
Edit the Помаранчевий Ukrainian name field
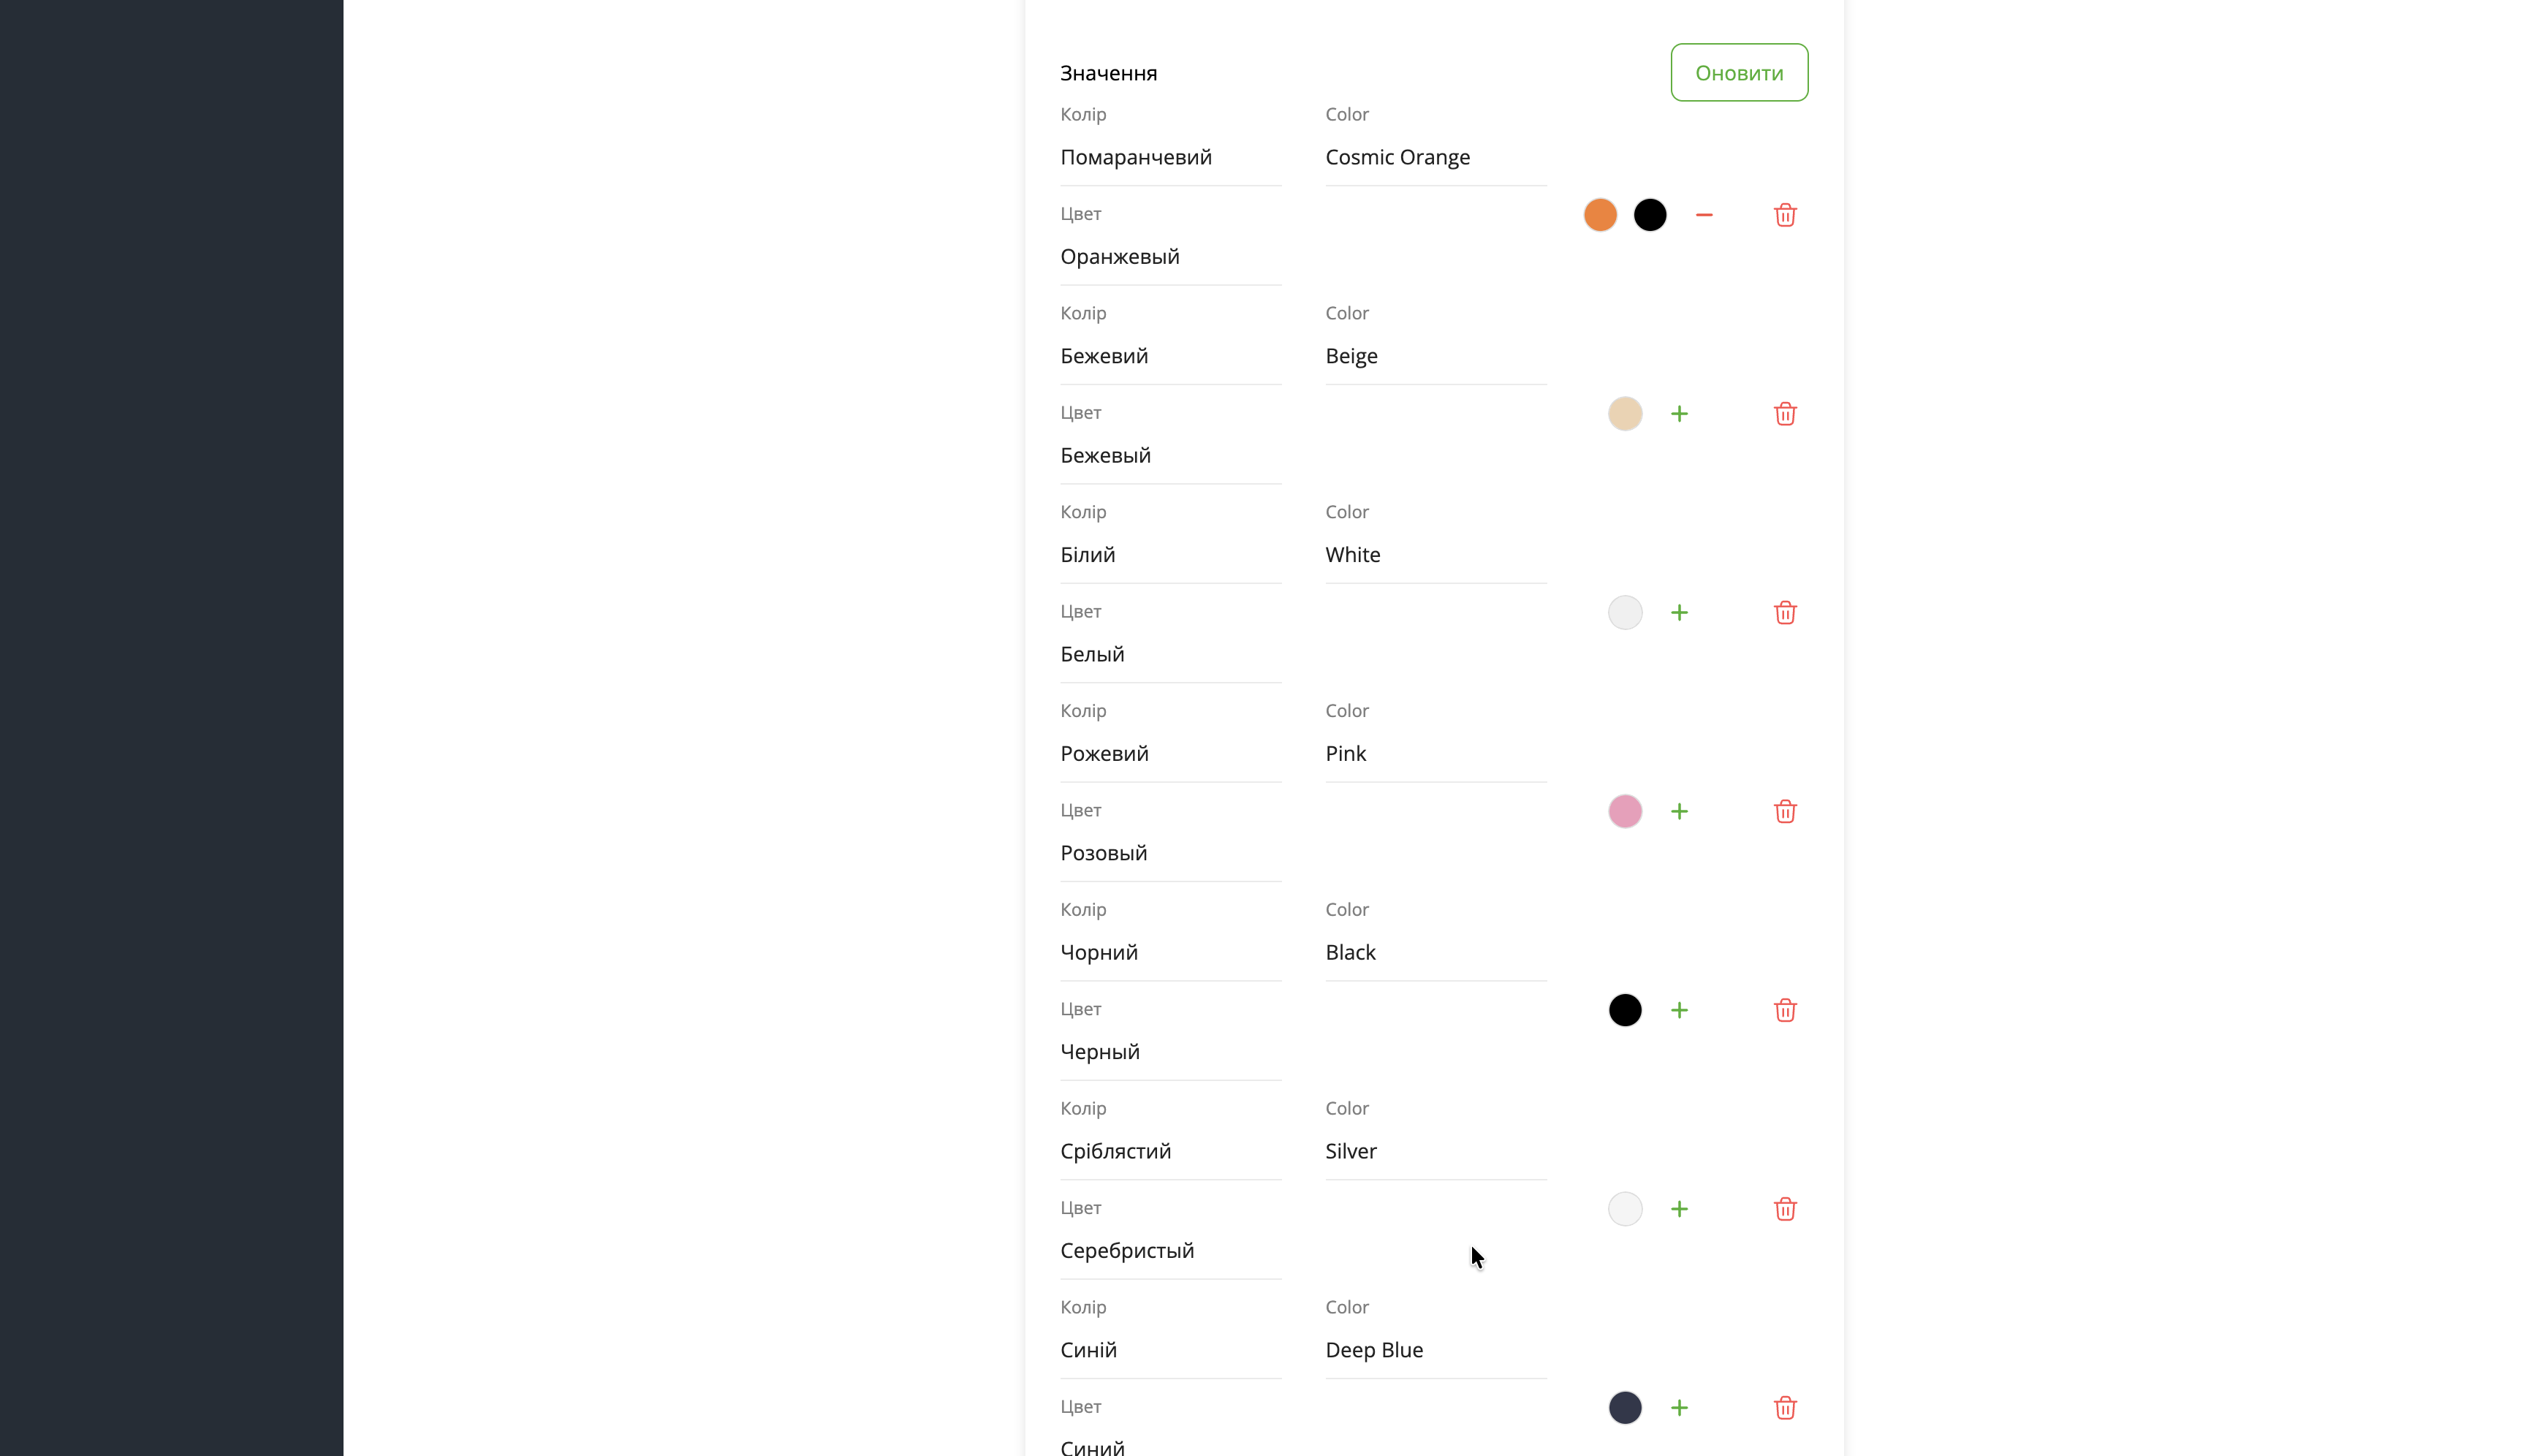tap(1170, 158)
